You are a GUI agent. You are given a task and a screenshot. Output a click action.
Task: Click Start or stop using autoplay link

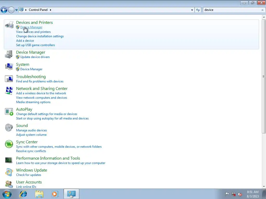coord(52,118)
